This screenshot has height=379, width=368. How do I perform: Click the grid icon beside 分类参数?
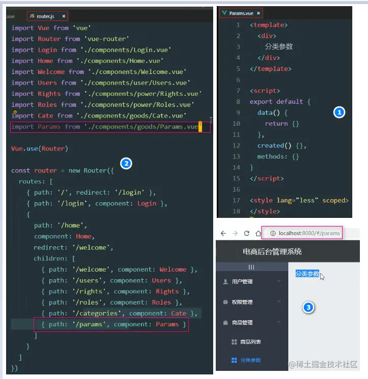(x=234, y=360)
